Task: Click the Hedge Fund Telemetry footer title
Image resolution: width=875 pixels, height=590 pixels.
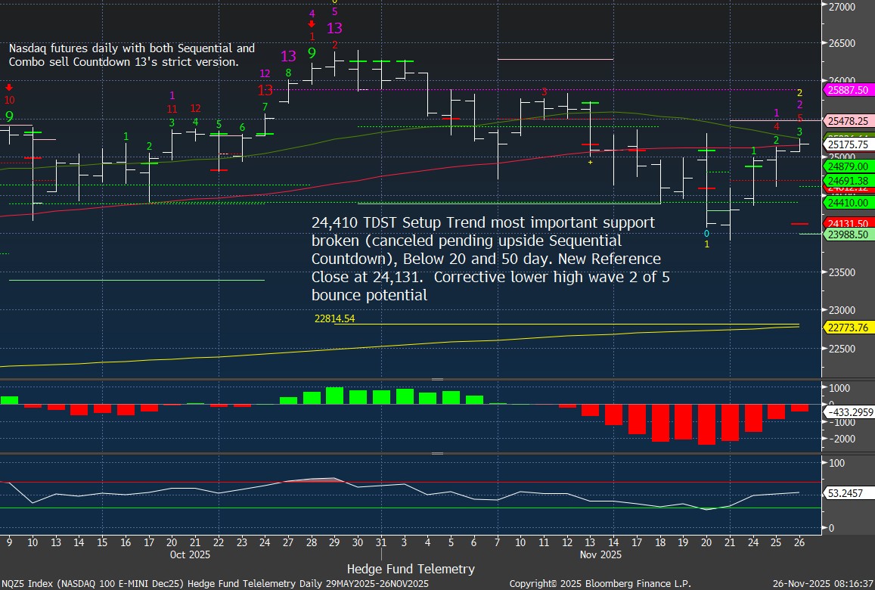Action: 411,569
